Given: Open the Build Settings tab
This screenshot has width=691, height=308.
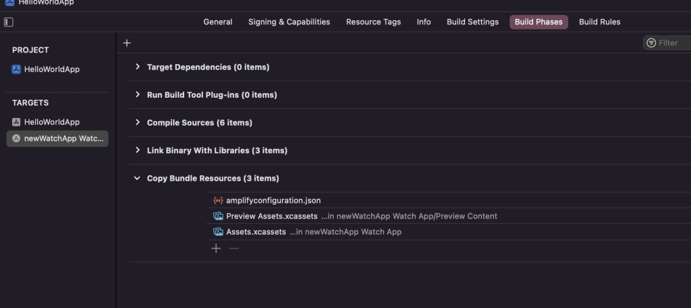Looking at the screenshot, I should (472, 22).
